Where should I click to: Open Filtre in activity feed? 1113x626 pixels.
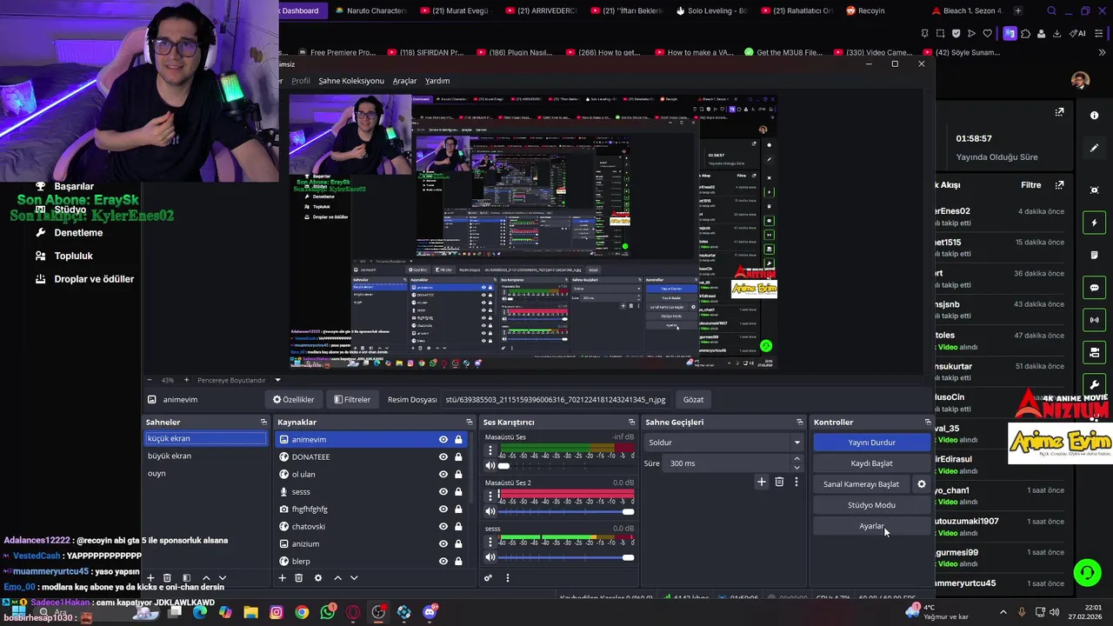(1030, 185)
